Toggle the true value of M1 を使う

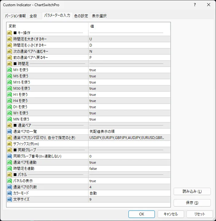pyautogui.click(x=129, y=70)
